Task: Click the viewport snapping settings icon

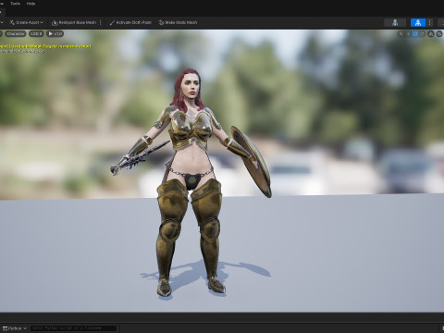Action: (439, 34)
